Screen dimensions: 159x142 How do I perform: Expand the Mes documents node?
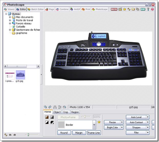(x=10, y=17)
